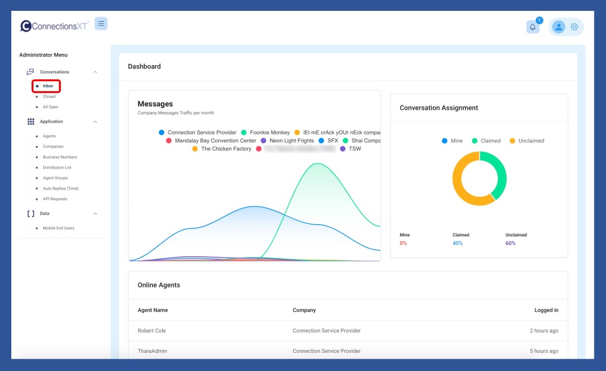Click the Application grid icon
Image resolution: width=606 pixels, height=371 pixels.
tap(31, 122)
